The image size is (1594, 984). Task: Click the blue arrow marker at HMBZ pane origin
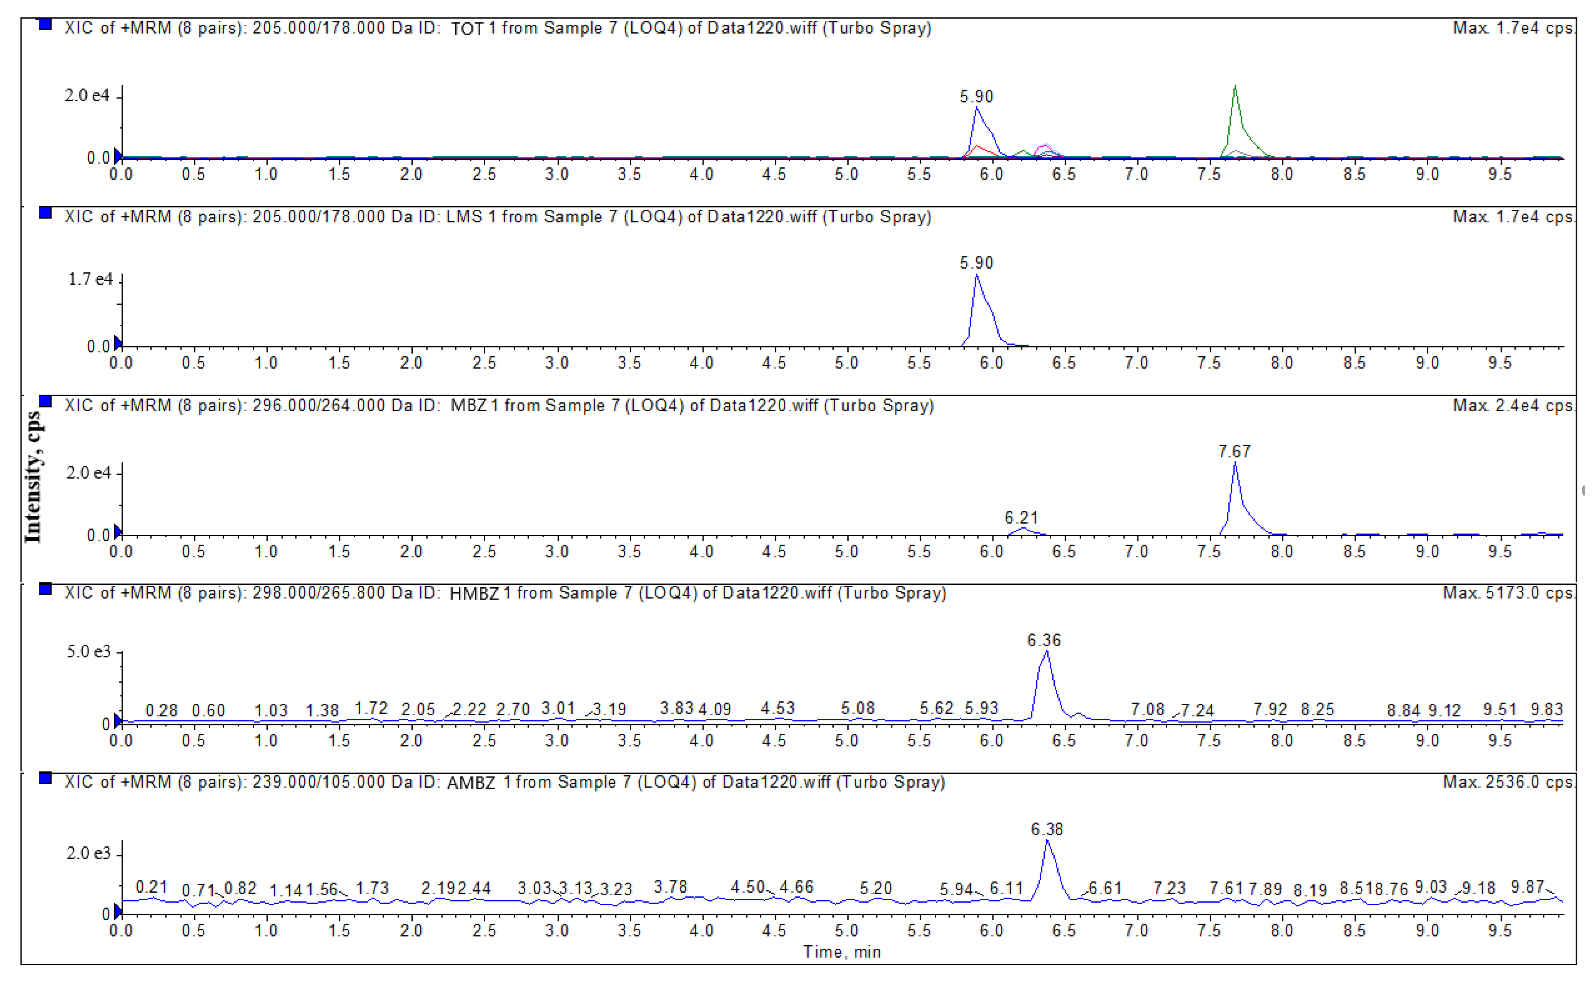(x=118, y=720)
